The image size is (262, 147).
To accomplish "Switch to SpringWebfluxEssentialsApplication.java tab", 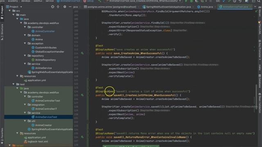I will tap(167, 7).
